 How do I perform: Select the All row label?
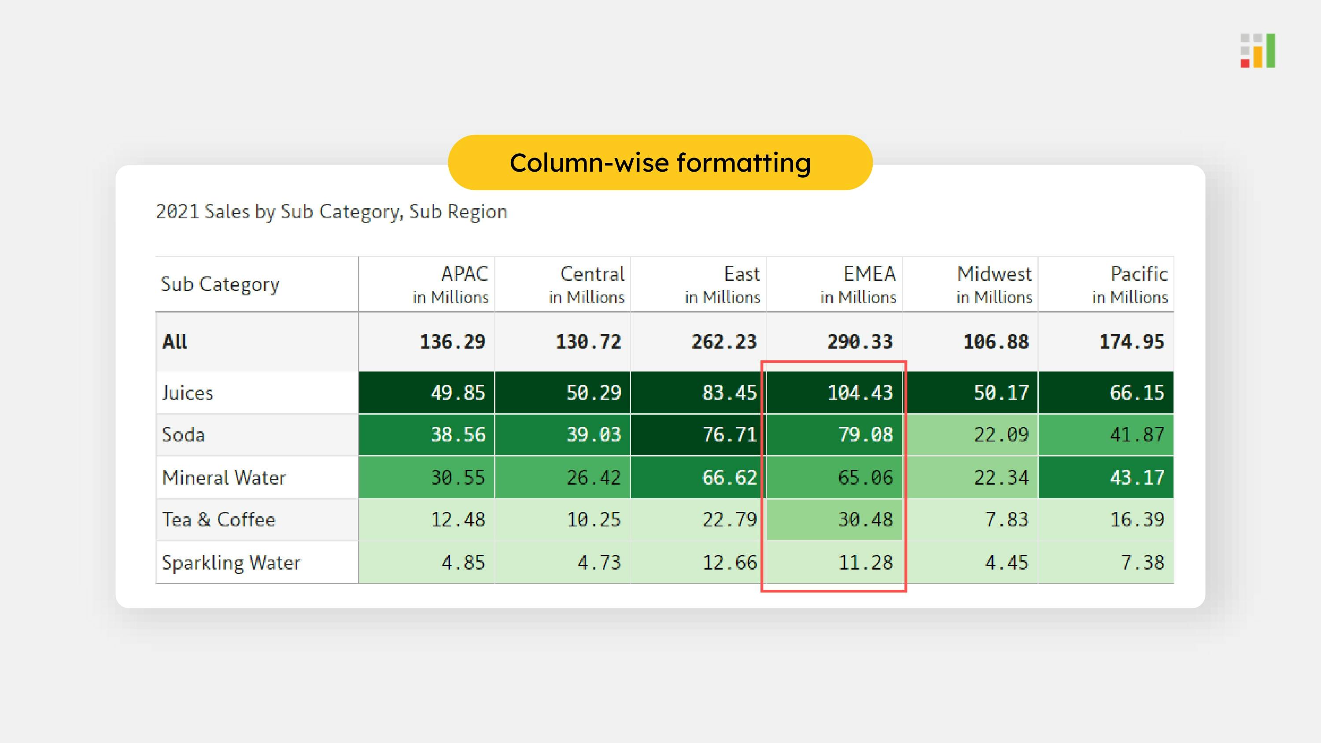pos(175,342)
